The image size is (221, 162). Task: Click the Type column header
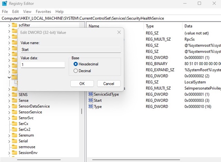click(150, 26)
